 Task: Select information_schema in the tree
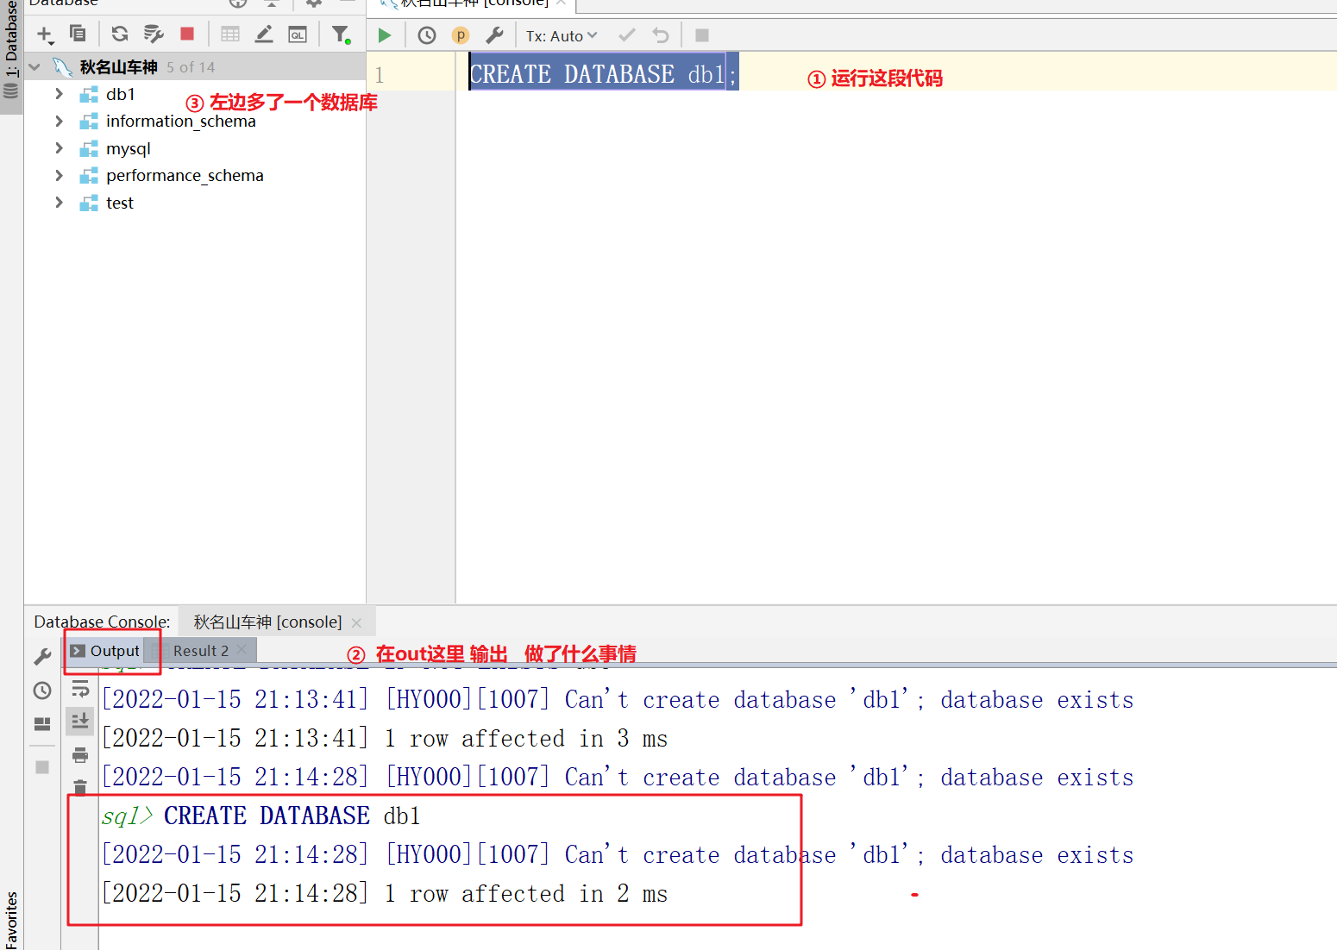181,122
